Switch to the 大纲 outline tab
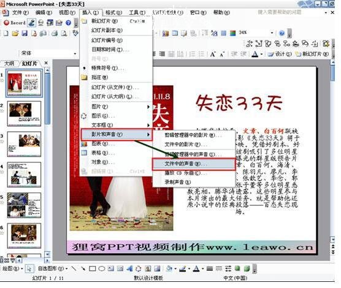This screenshot has height=288, width=341. coord(9,64)
